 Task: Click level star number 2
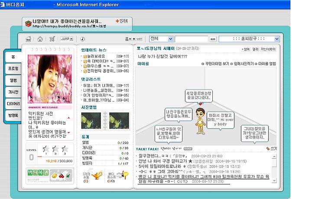click(x=55, y=150)
